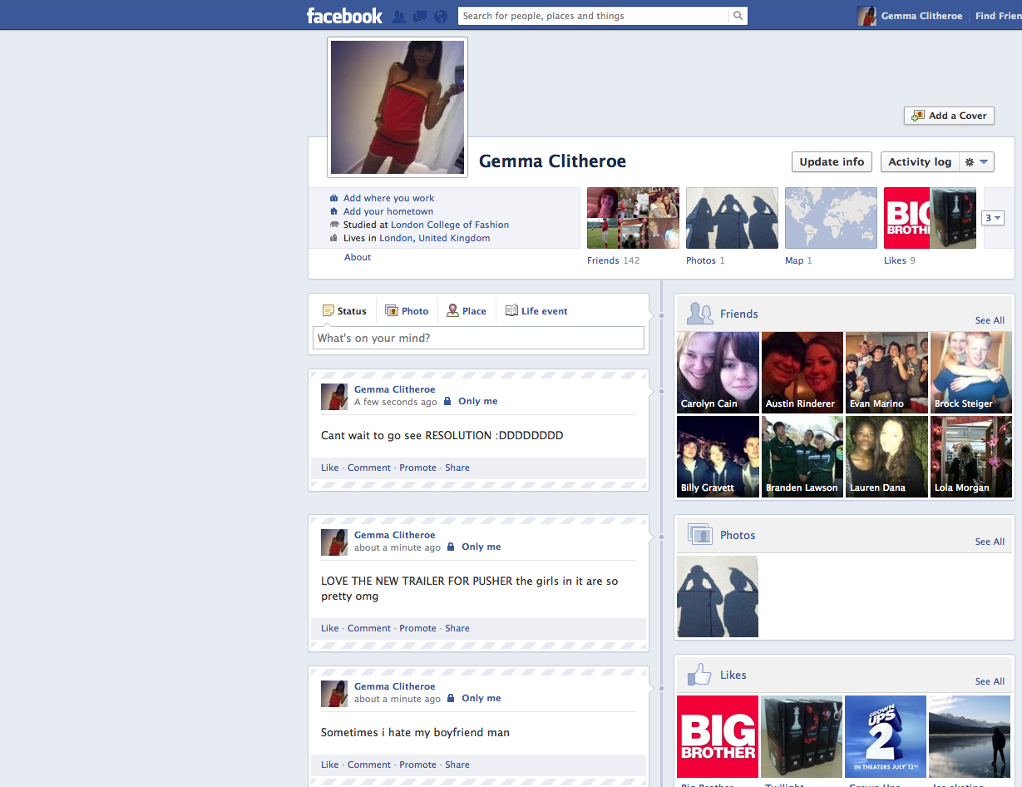The image size is (1022, 787).
Task: Click the Likes thumbs-up header icon
Action: [x=700, y=674]
